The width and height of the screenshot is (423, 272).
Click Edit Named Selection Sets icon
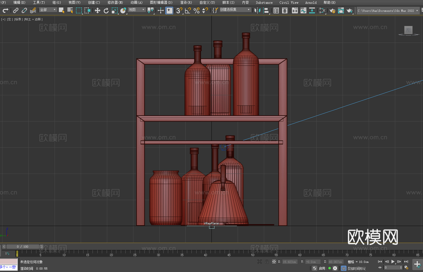click(215, 10)
